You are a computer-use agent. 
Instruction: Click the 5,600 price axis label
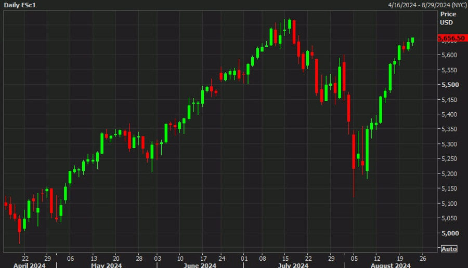tap(449, 55)
